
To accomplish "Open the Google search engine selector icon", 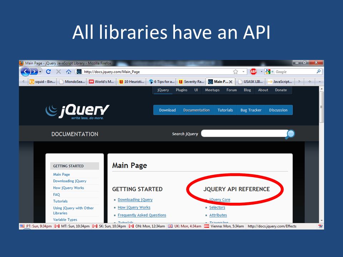I will 269,72.
